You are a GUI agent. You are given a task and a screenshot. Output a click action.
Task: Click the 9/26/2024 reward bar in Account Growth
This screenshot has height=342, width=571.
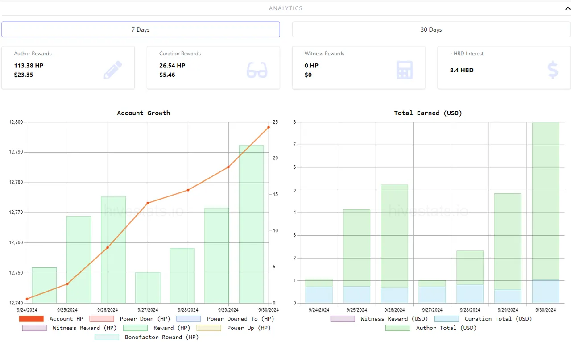(x=113, y=250)
